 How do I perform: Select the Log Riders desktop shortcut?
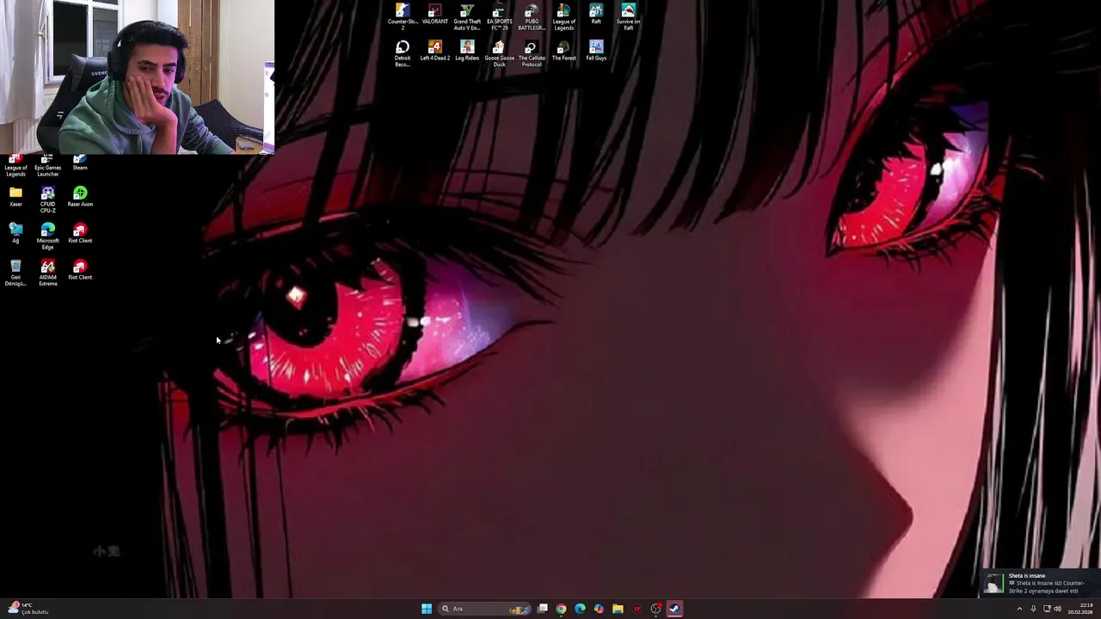pos(467,51)
